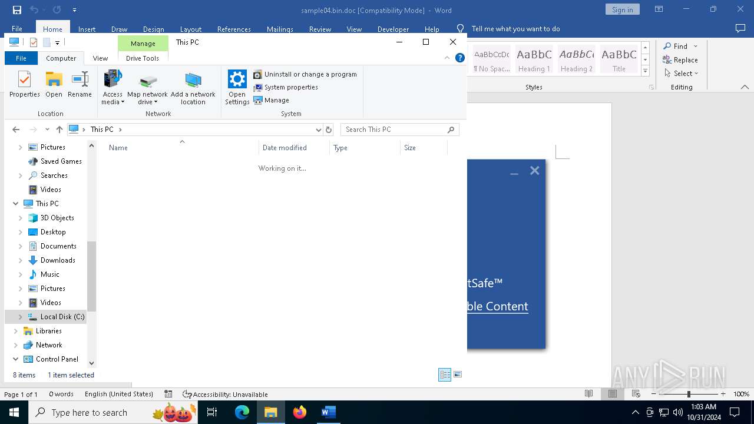Open Properties in Explorer ribbon
This screenshot has width=754, height=424.
(x=25, y=84)
